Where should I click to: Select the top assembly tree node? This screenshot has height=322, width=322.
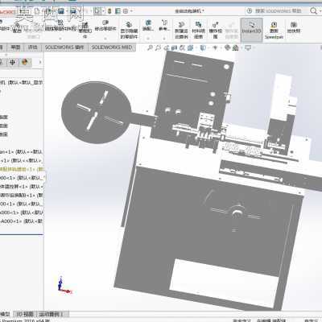pos(22,82)
